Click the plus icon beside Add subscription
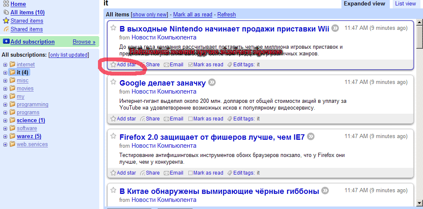Viewport: 423px width, 209px height. point(6,42)
